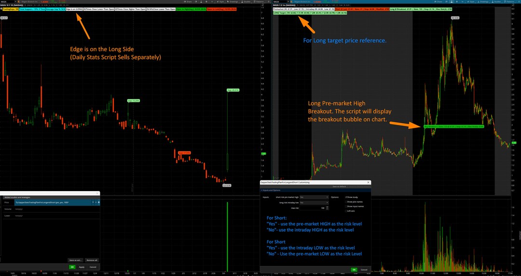
Task: Click the Remove all button
Action: (x=92, y=260)
